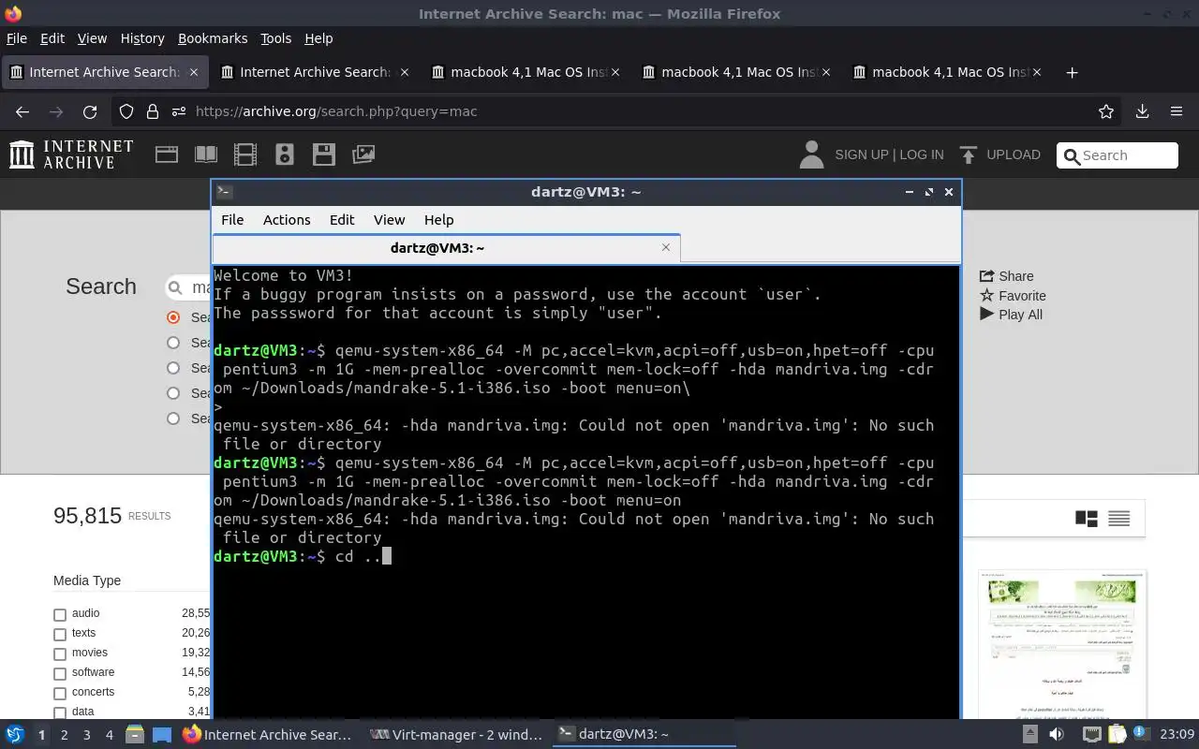Switch to workspace 4
1199x749 pixels.
click(x=109, y=735)
